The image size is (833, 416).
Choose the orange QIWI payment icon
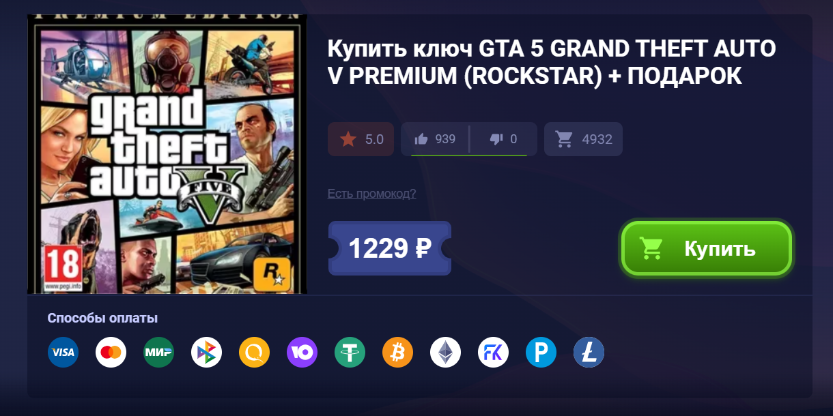(x=254, y=353)
